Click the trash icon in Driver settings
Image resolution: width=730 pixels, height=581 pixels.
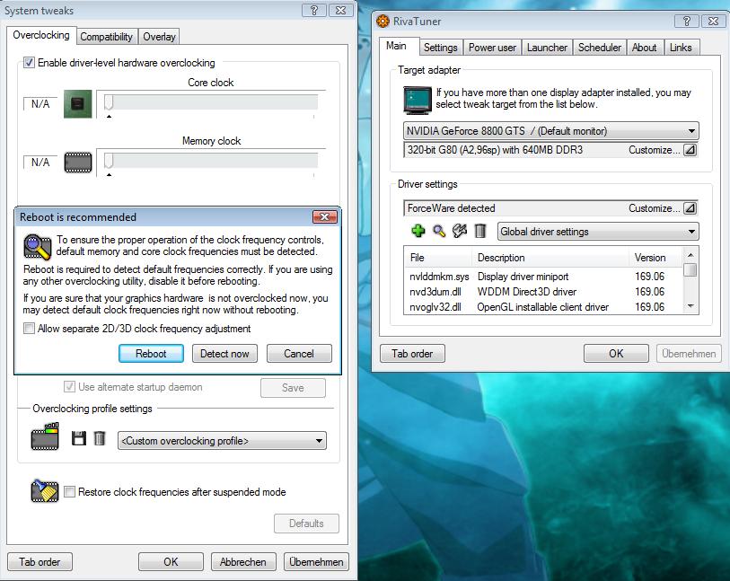coord(480,231)
